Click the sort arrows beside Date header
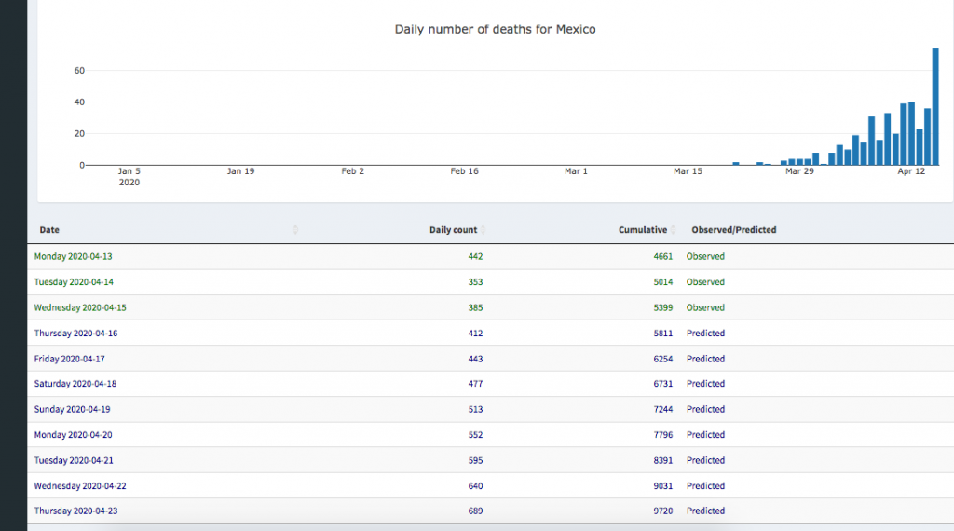Screen dimensions: 954x531 tap(295, 230)
